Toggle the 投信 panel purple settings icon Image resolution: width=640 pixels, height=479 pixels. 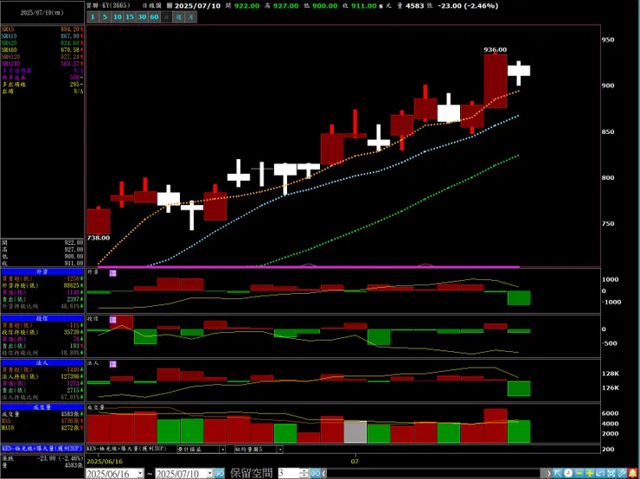point(113,319)
